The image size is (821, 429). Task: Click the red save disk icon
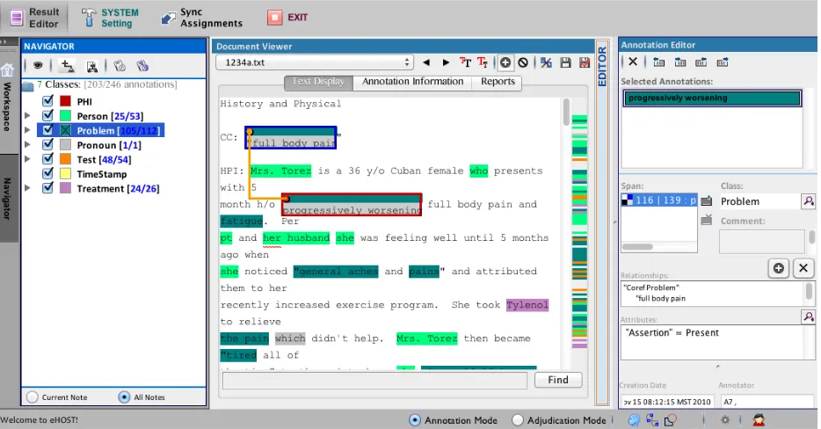(x=585, y=63)
